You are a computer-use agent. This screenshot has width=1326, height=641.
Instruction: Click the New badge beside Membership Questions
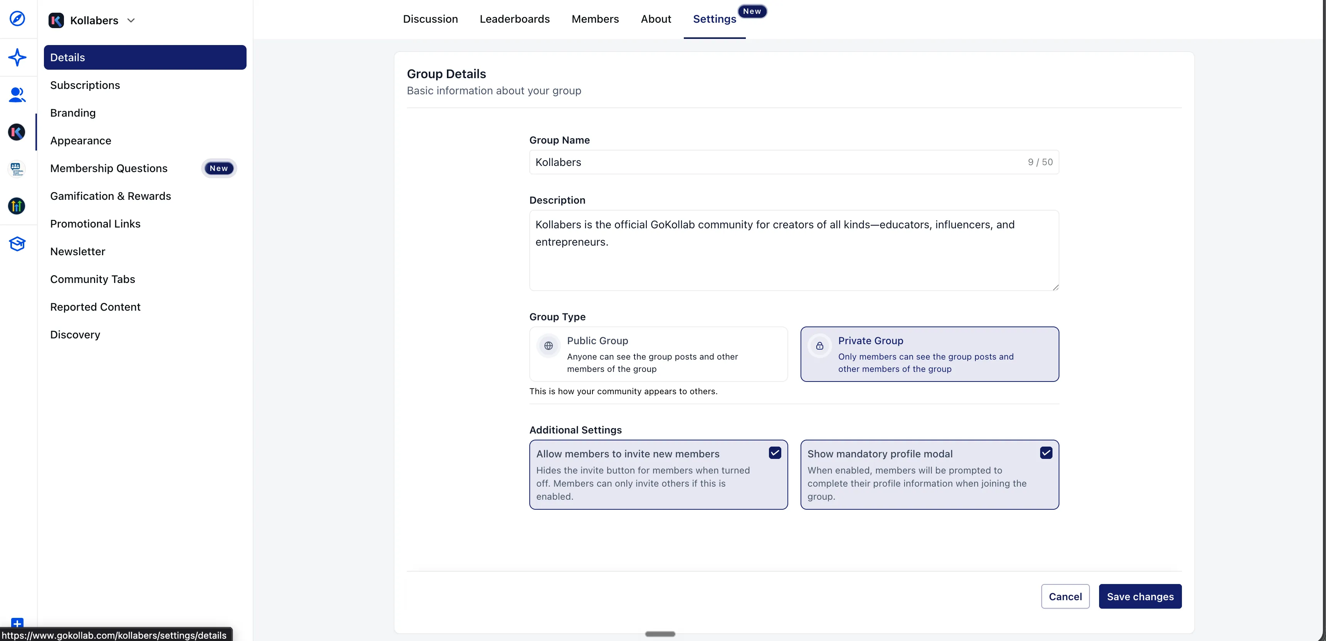coord(219,168)
